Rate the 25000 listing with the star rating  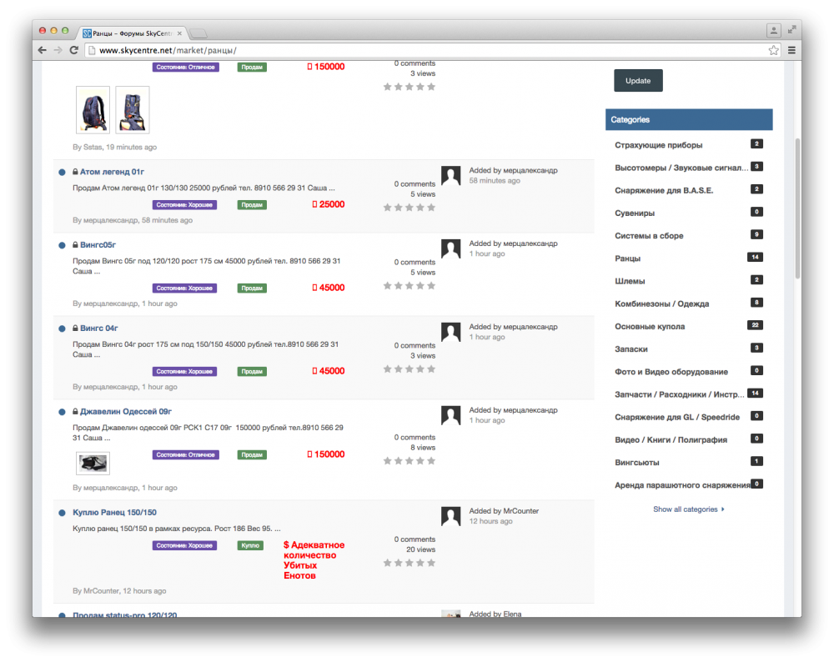[409, 208]
